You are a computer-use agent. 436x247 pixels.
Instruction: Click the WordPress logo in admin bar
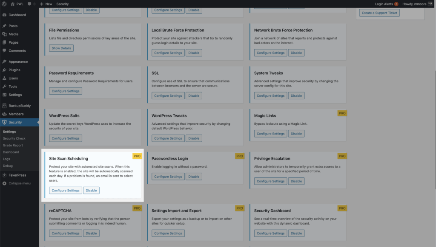[x=4, y=4]
